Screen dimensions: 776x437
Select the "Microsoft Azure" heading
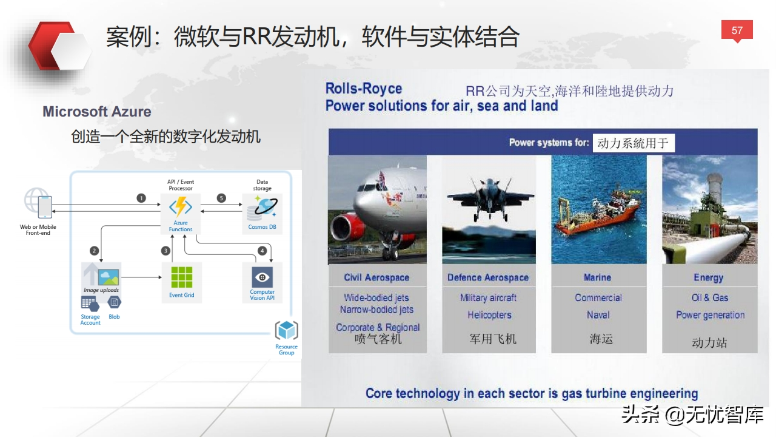(97, 112)
